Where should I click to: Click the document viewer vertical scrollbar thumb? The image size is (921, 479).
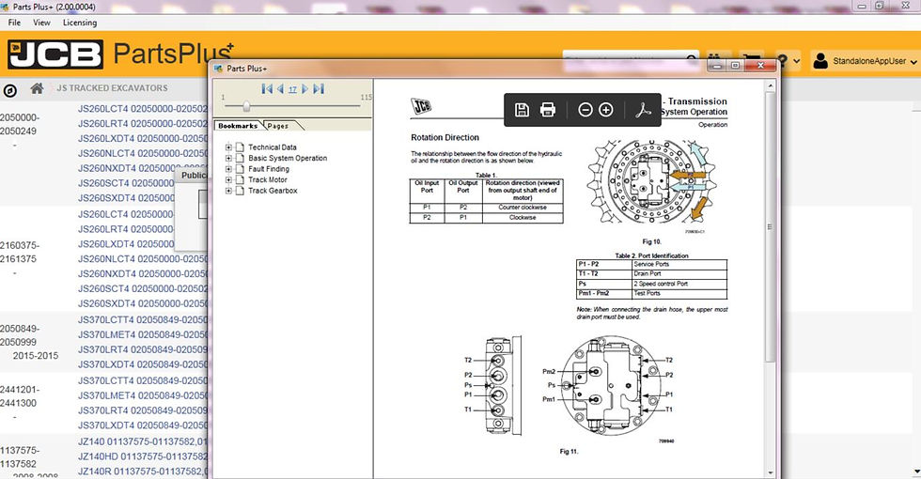pos(770,227)
